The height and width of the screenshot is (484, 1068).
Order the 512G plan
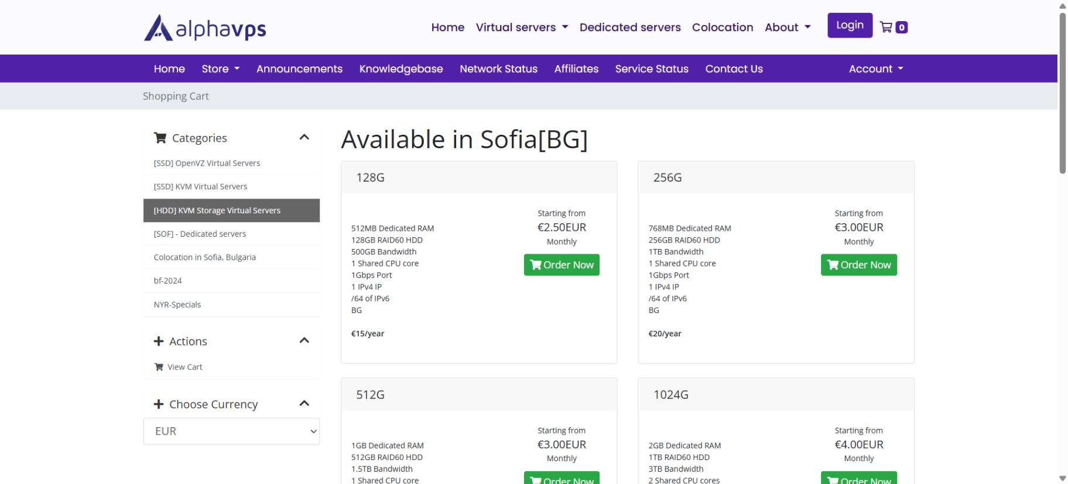[x=562, y=478]
